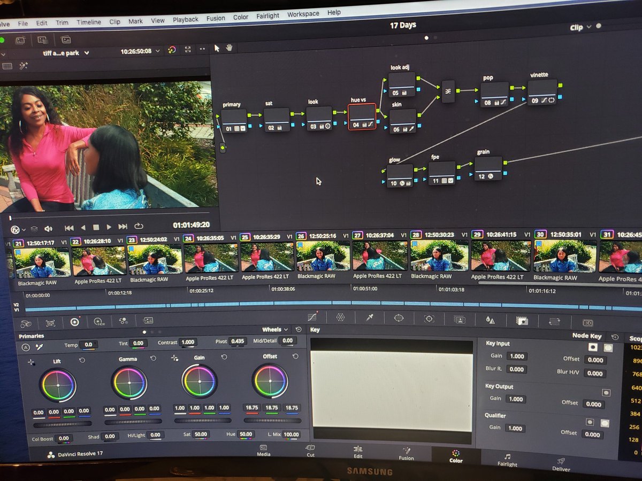This screenshot has height=481, width=642.
Task: Open the Workspace menu
Action: pos(303,14)
